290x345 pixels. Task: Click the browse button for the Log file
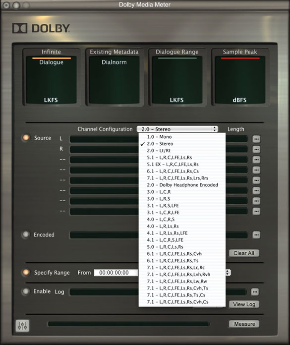255,292
